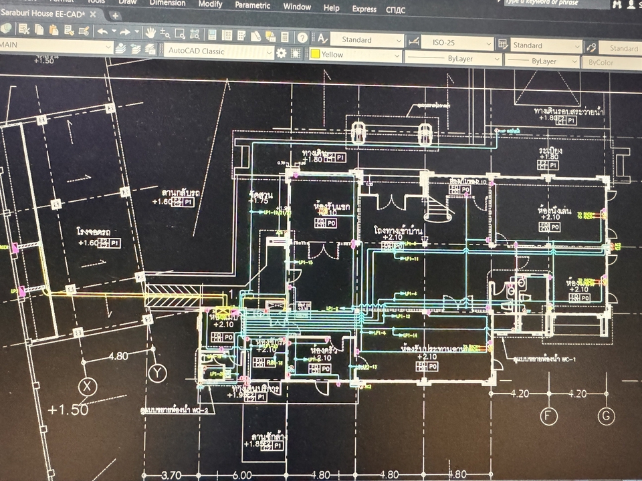
Task: Select the Saraburi House EE-CAD tab
Action: (43, 13)
